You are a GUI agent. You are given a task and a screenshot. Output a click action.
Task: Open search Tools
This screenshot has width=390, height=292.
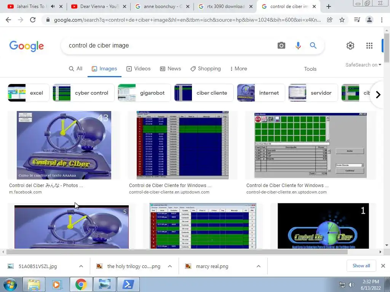pyautogui.click(x=310, y=69)
